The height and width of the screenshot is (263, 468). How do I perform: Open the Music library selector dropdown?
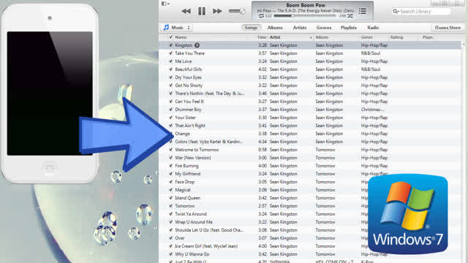(x=177, y=28)
